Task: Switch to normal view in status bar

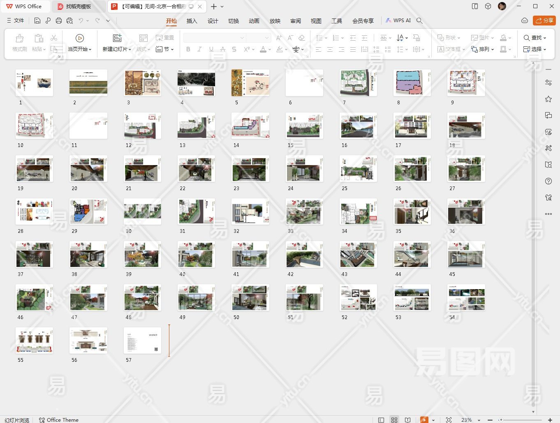Action: (x=381, y=420)
